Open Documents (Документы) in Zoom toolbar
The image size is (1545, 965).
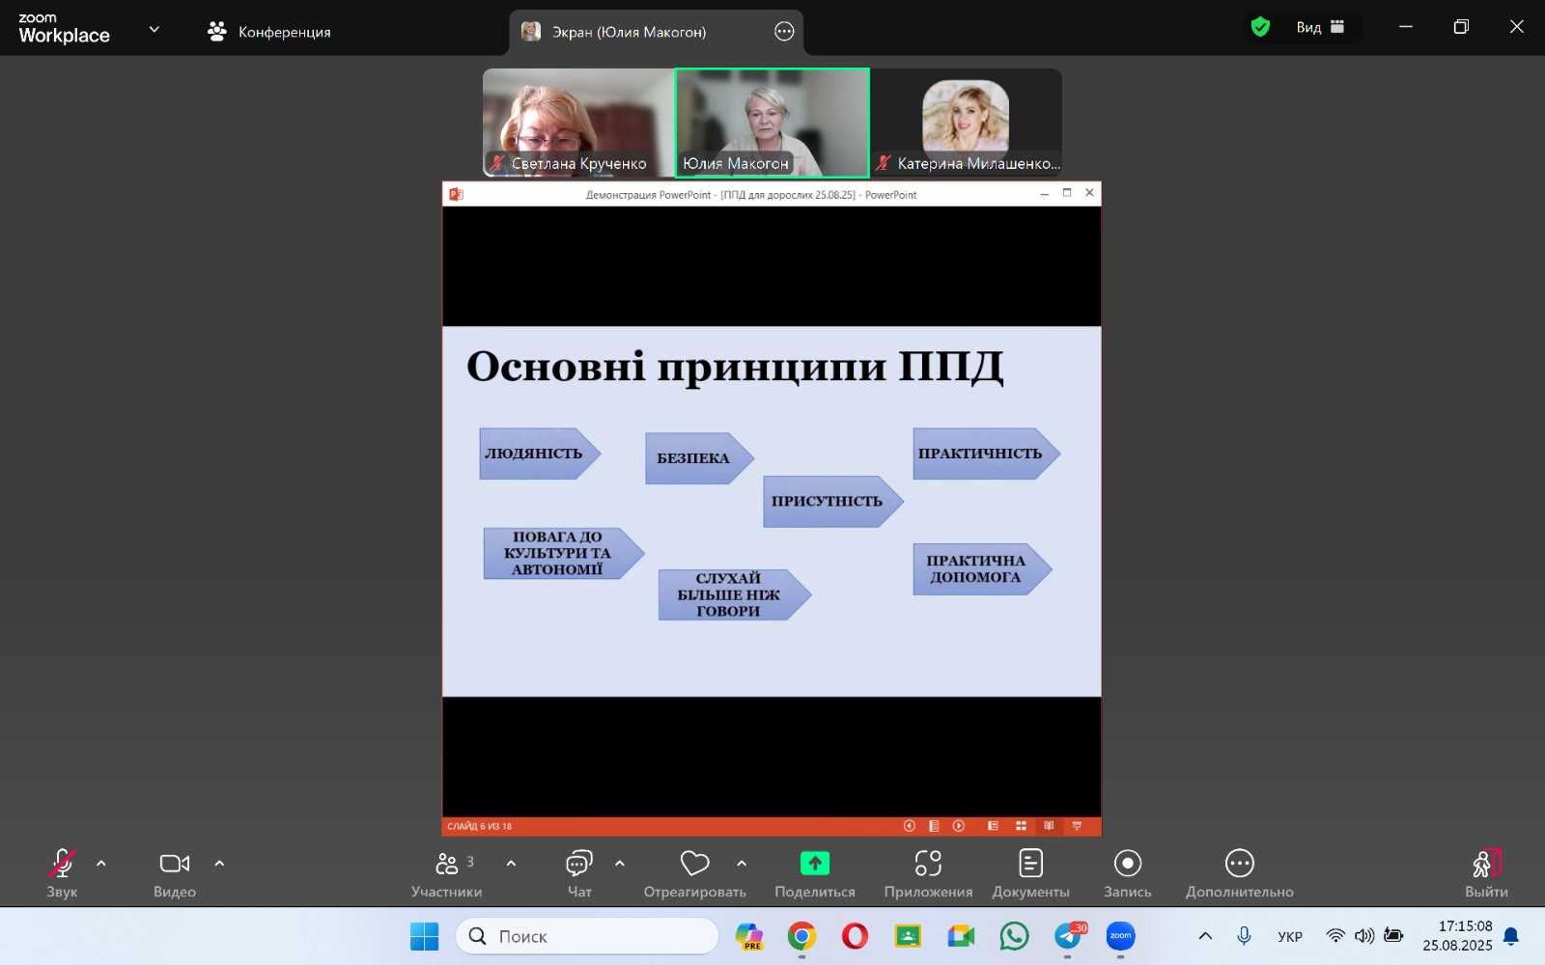point(1030,864)
